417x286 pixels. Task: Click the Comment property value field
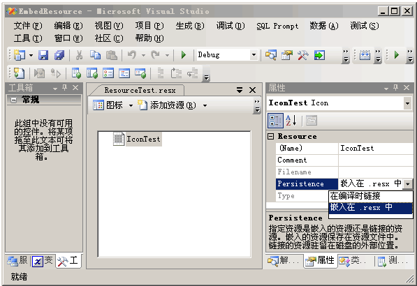pos(376,160)
